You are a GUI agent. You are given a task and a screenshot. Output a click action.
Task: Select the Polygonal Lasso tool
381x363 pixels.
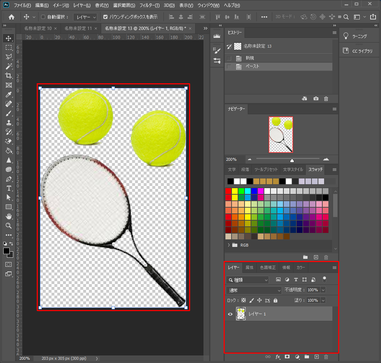9,57
